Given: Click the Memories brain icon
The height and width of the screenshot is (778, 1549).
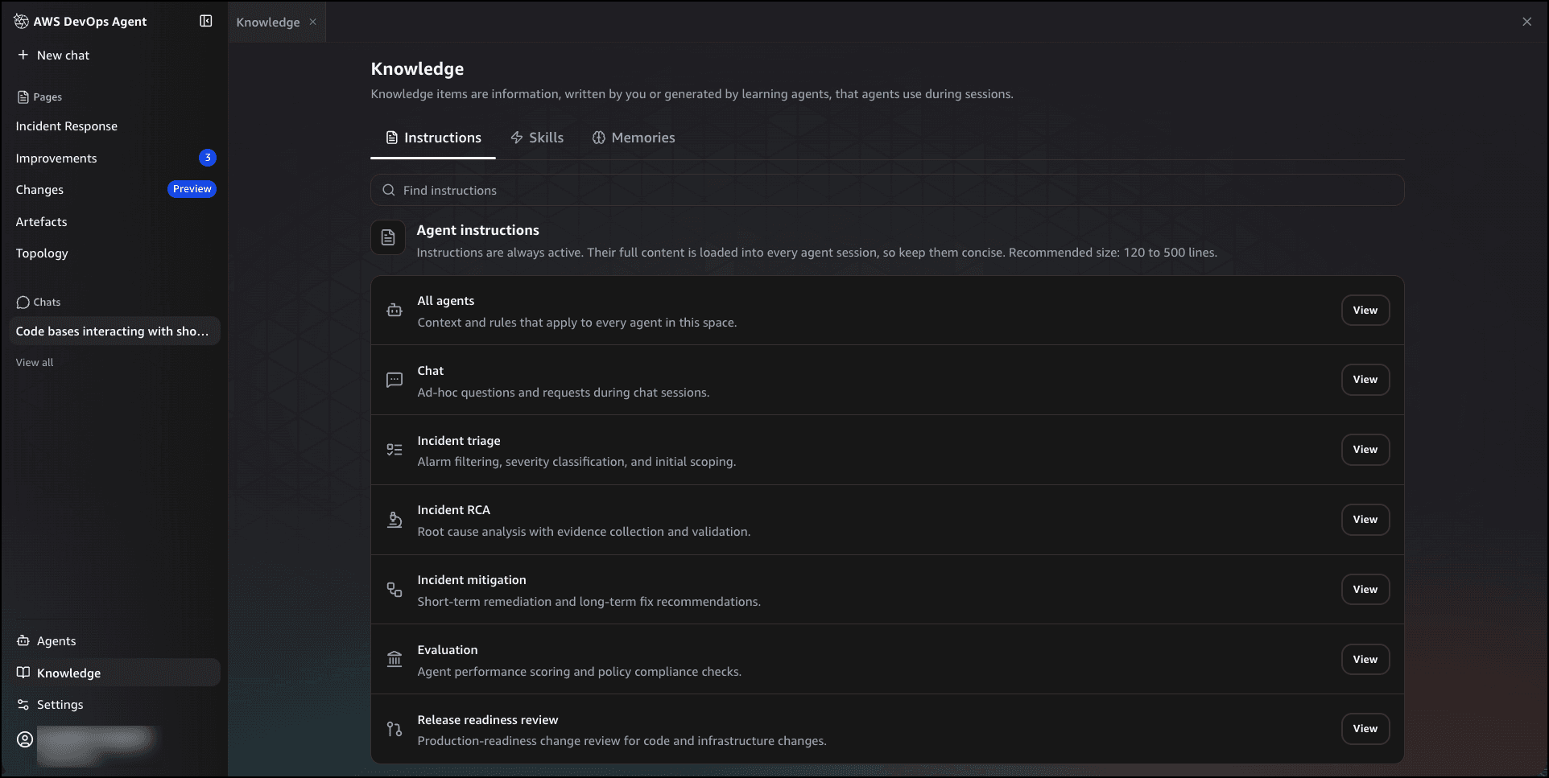Looking at the screenshot, I should [599, 138].
